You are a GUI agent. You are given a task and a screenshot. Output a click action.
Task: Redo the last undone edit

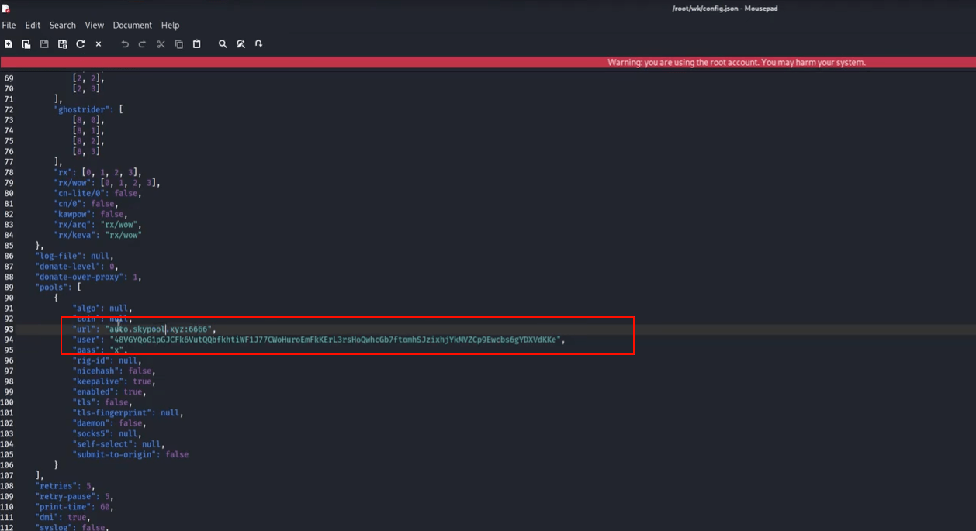(142, 44)
